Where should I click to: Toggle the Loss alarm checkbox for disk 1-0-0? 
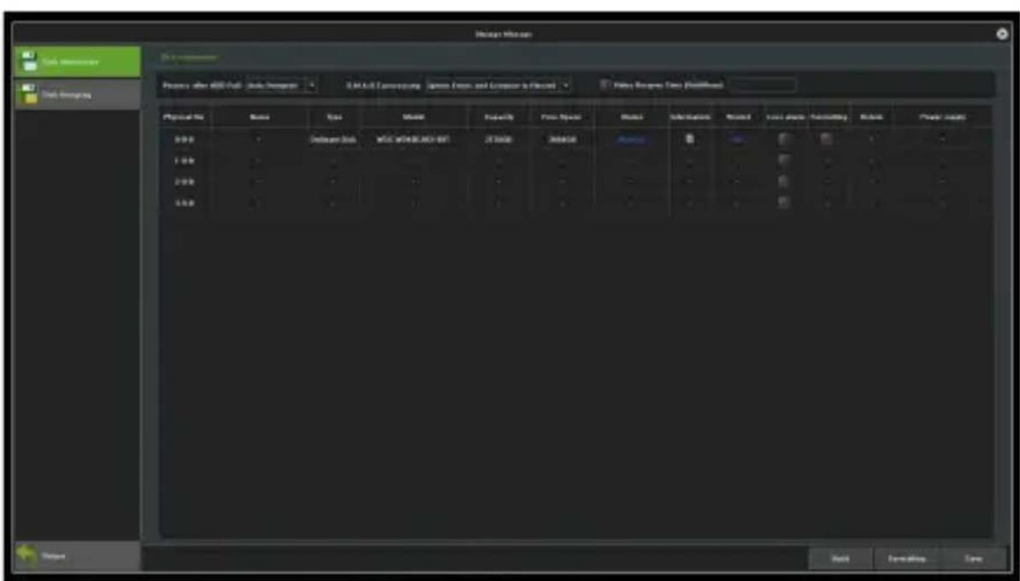pyautogui.click(x=785, y=160)
